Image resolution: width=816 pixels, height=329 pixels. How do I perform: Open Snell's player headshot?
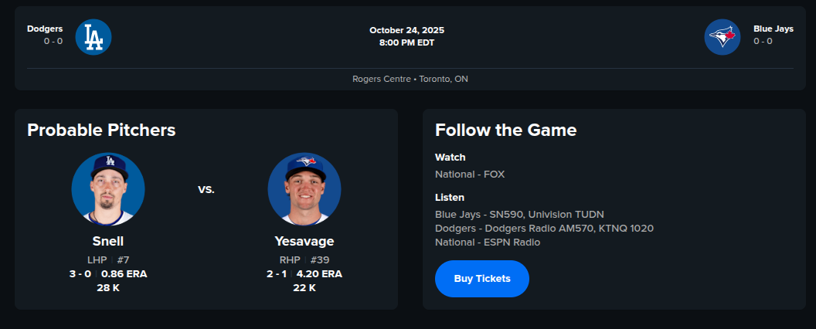point(108,189)
